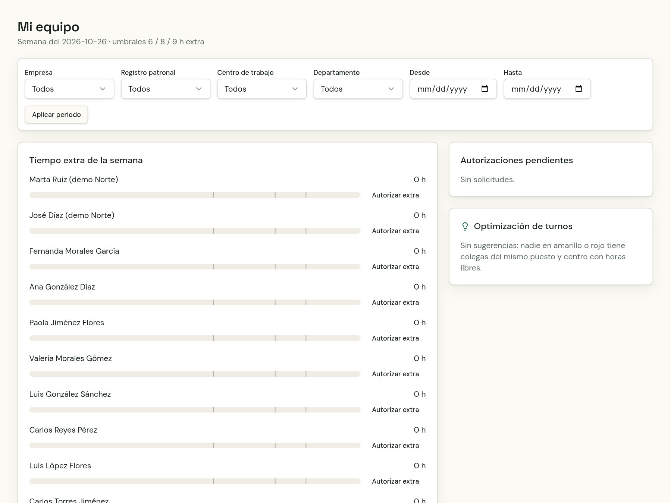Viewport: 671px width, 503px height.
Task: Click Carlos Reyes Pérez's overtime progress bar
Action: 195,446
